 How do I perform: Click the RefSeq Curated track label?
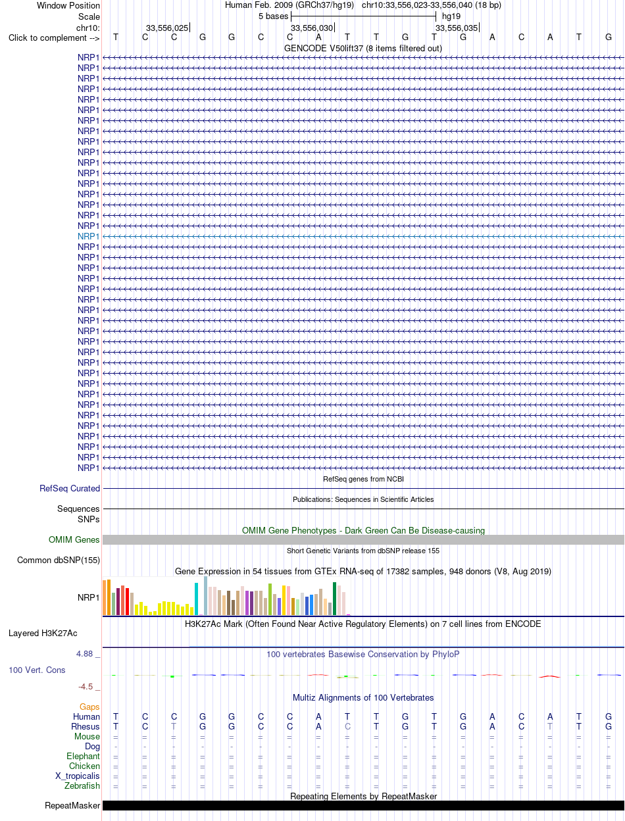click(x=70, y=489)
